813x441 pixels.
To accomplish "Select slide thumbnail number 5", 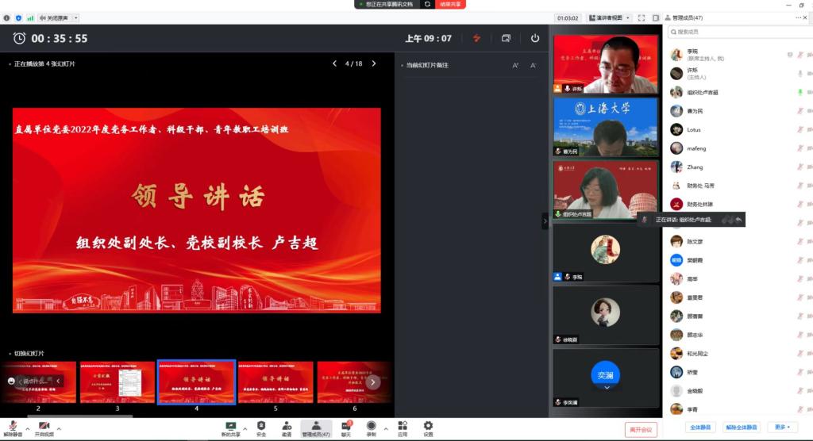I will (275, 382).
